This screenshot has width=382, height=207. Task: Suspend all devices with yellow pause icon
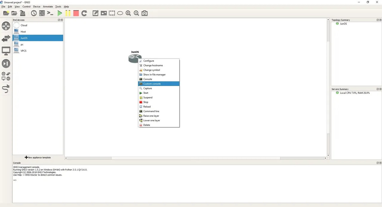pos(68,13)
